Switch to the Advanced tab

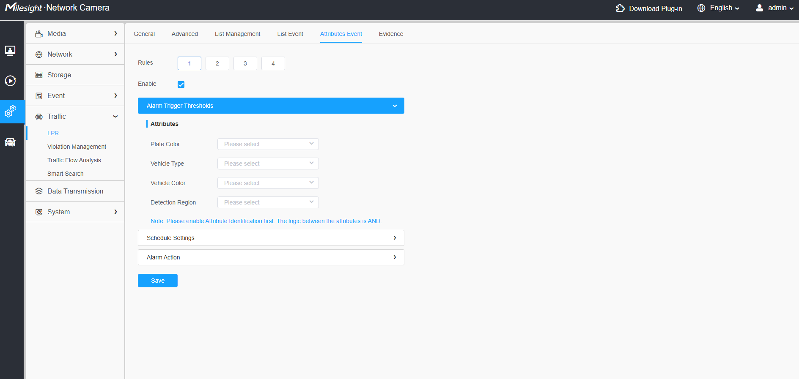coord(185,34)
